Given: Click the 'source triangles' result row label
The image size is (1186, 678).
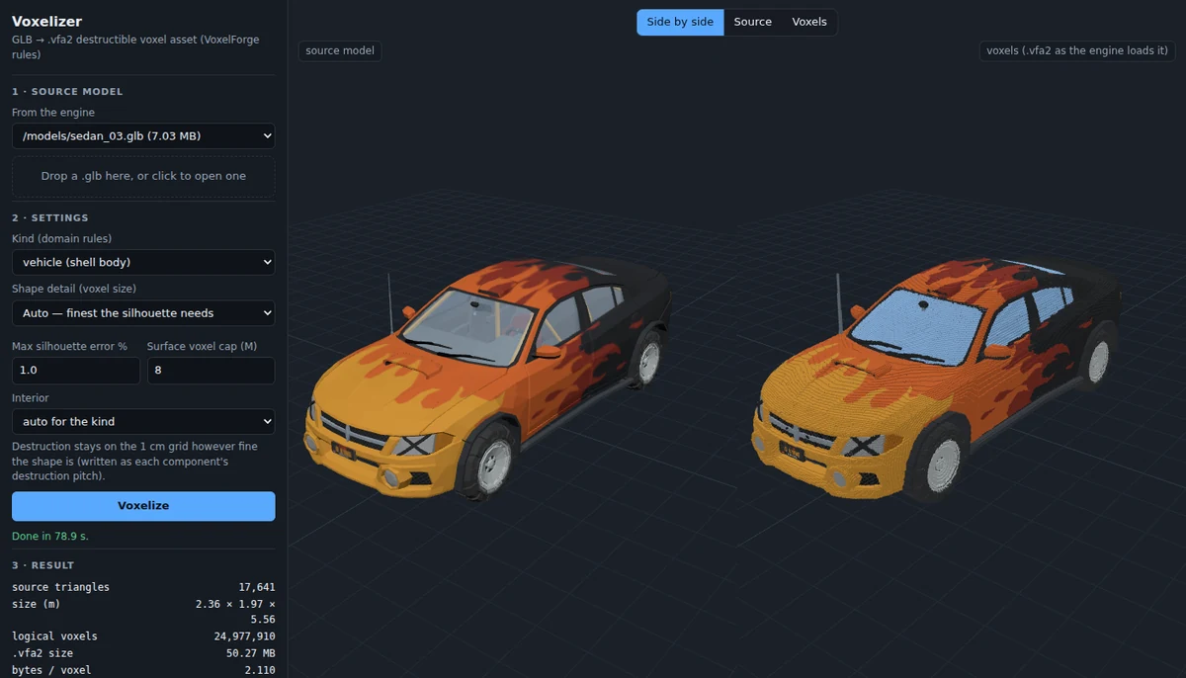Looking at the screenshot, I should point(61,587).
